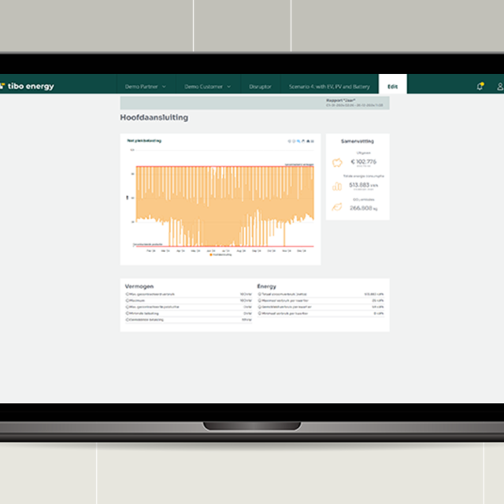
Task: Click the tibo energy logo
Action: pos(28,86)
